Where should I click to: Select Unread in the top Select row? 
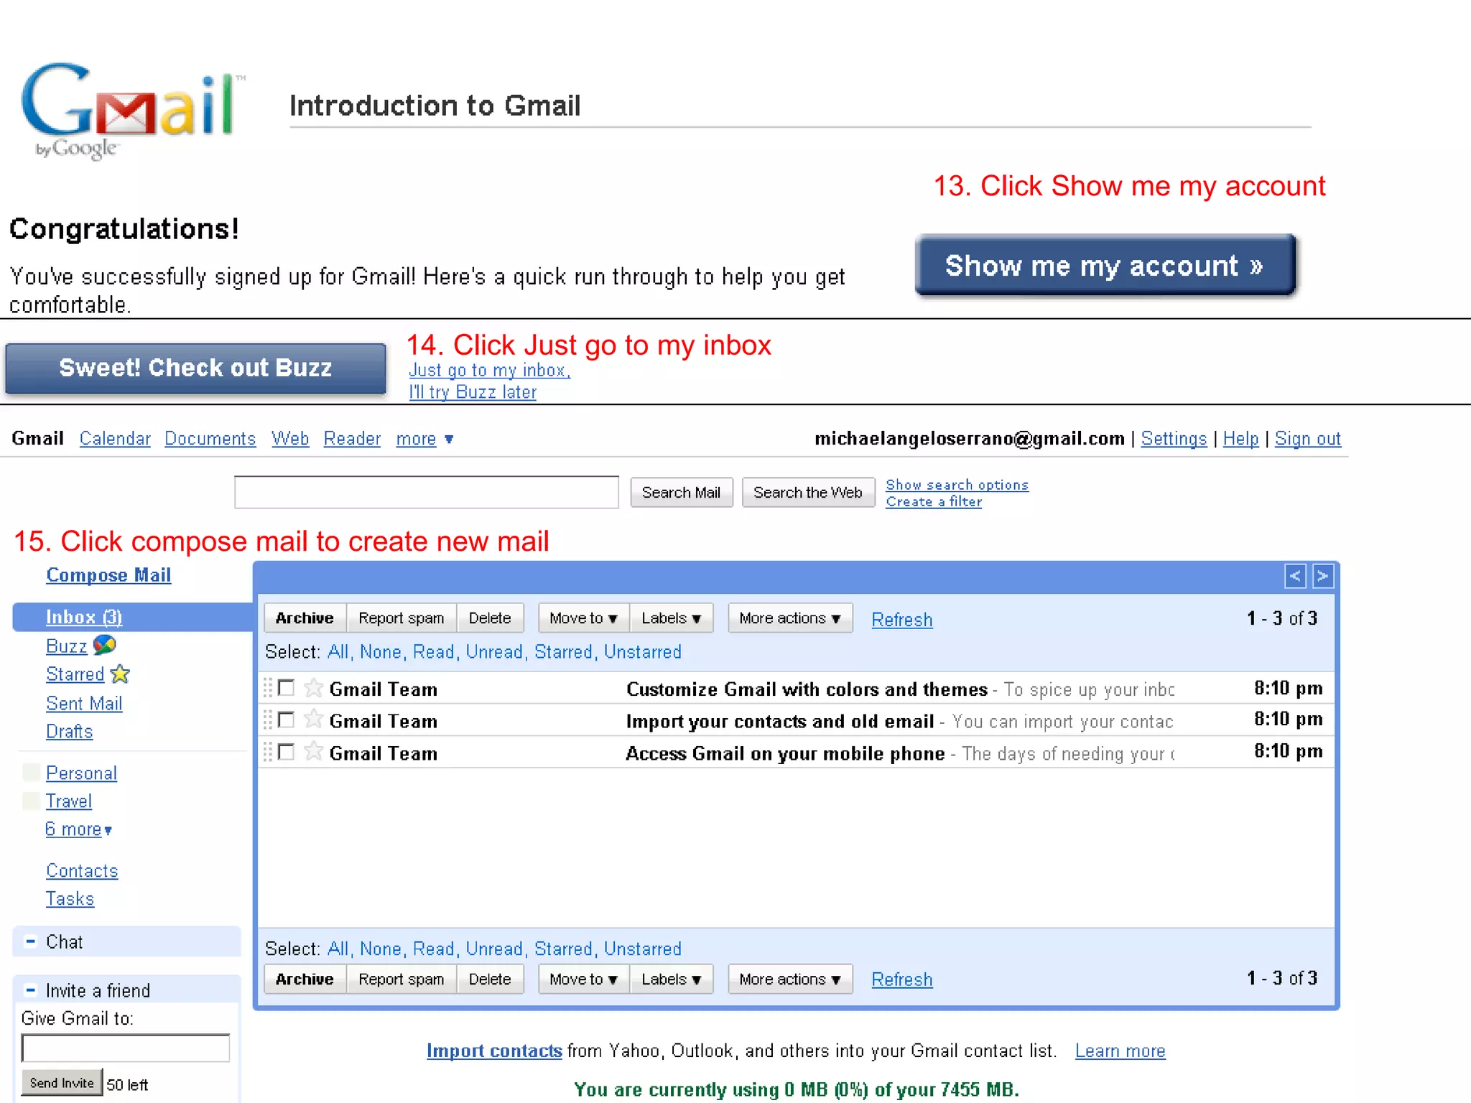click(496, 652)
